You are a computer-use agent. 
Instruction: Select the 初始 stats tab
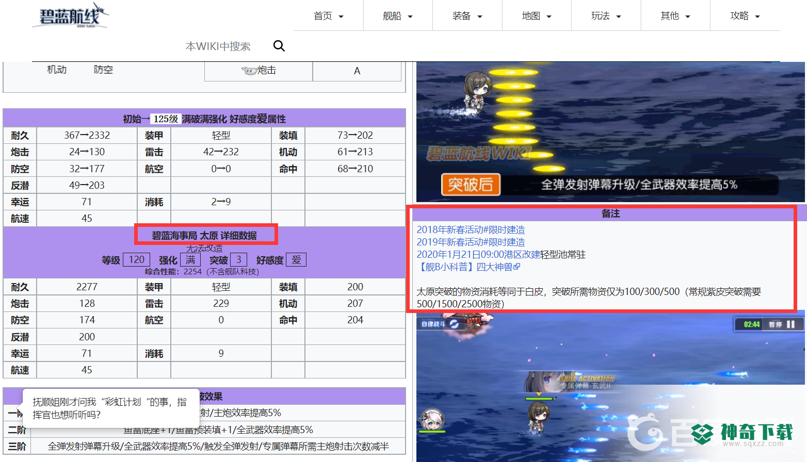coord(132,119)
